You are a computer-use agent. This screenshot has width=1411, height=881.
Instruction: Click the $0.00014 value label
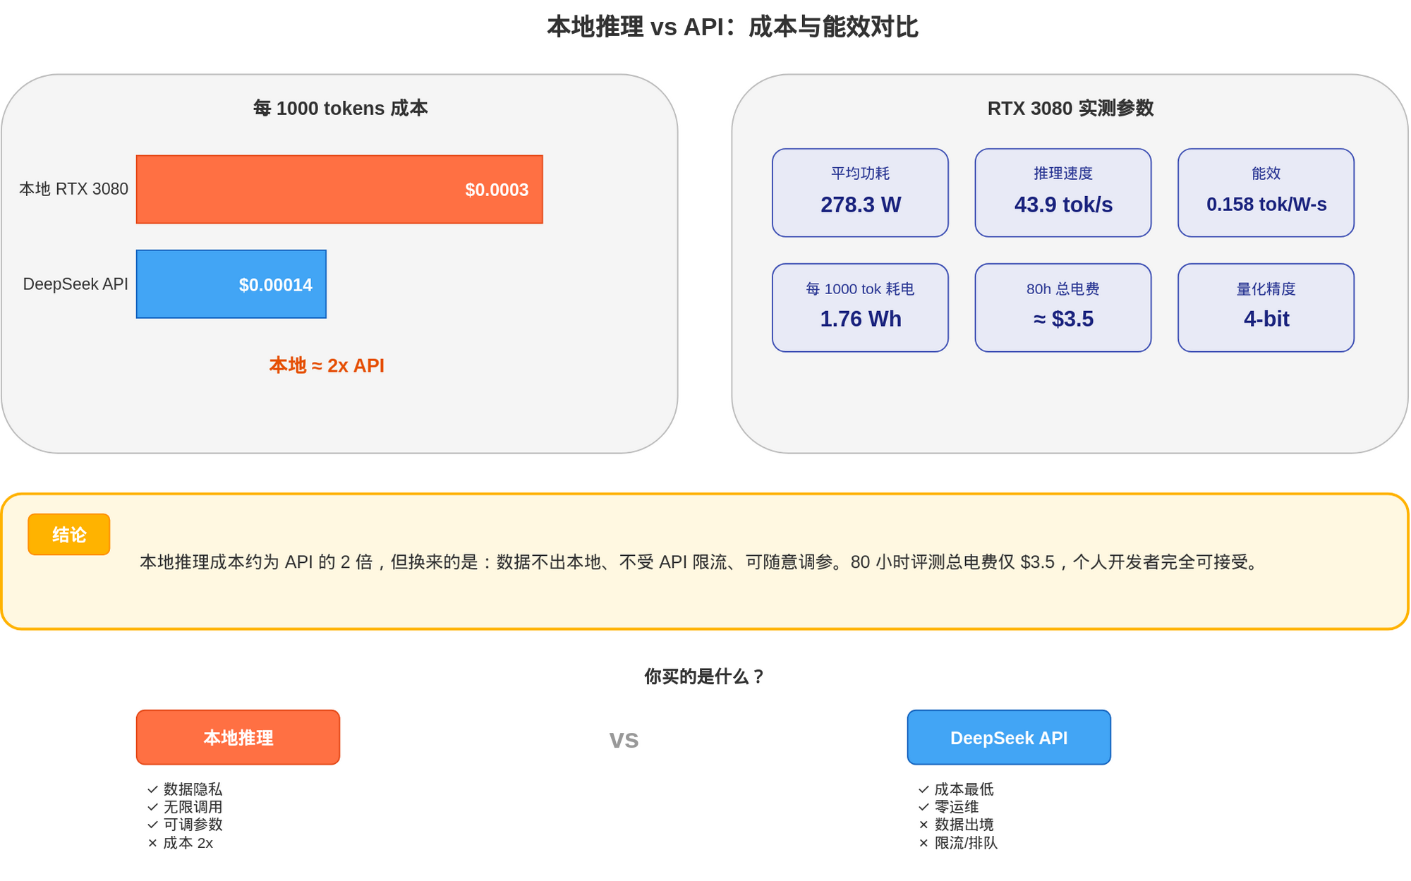275,285
